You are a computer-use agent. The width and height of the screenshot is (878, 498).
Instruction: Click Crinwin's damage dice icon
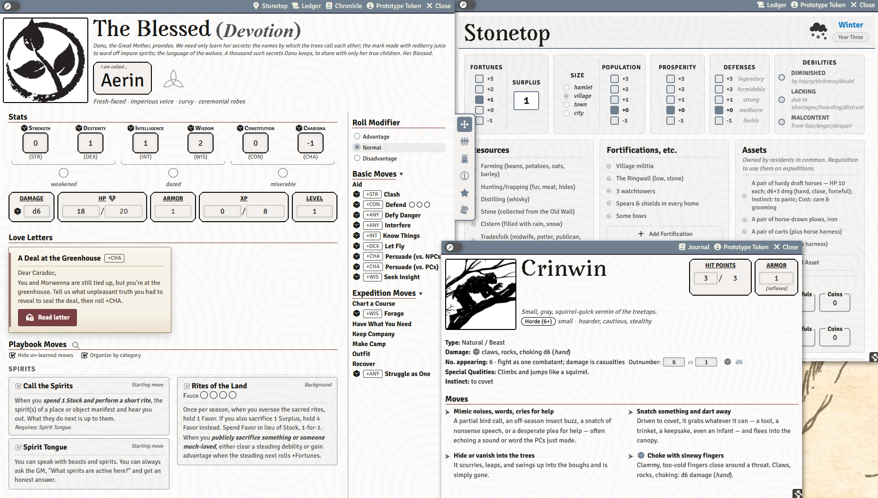pyautogui.click(x=476, y=352)
